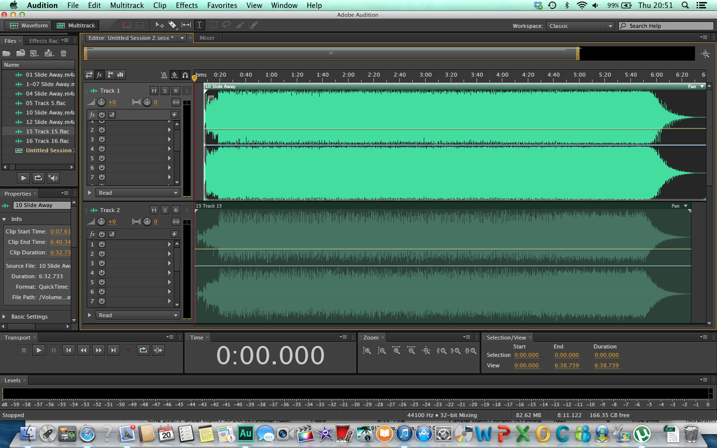Screen dimensions: 717x448
Task: Open Pan dropdown on 10 Slide Away clip
Action: tap(703, 87)
